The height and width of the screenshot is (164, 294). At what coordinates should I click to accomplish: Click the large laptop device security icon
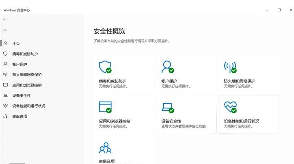pyautogui.click(x=168, y=108)
